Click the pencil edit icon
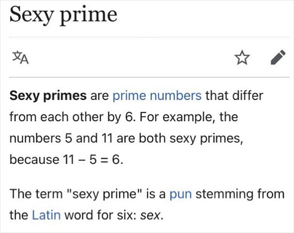This screenshot has height=233, width=294. (x=278, y=57)
